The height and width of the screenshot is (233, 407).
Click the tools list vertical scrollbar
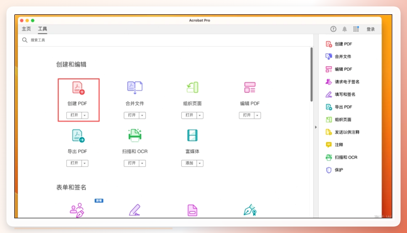pyautogui.click(x=312, y=74)
